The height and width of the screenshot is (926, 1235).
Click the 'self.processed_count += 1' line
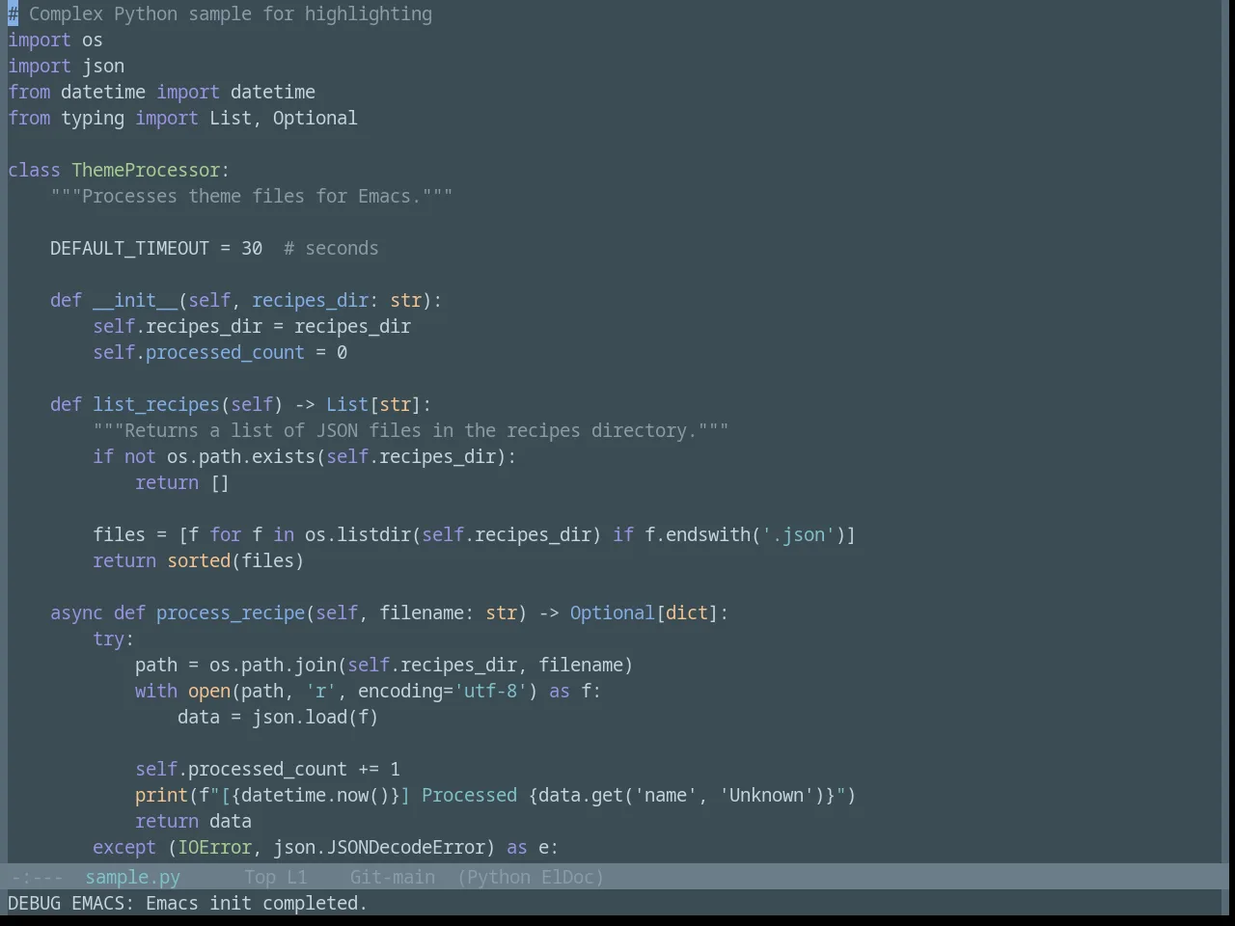coord(267,769)
